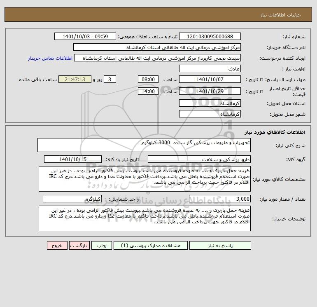Click the priority field عادی
The image size is (317, 307).
pos(210,68)
